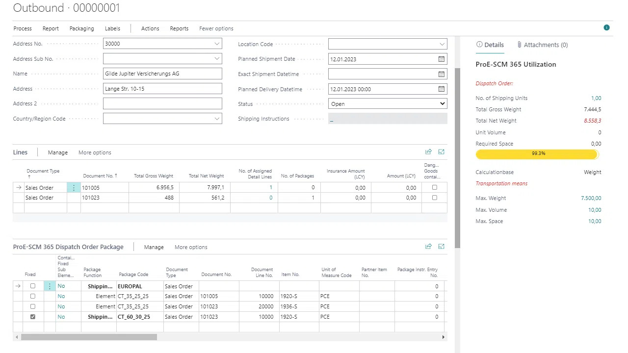Viewport: 628px width, 353px height.
Task: Expand Lines section to full view icon
Action: 441,152
